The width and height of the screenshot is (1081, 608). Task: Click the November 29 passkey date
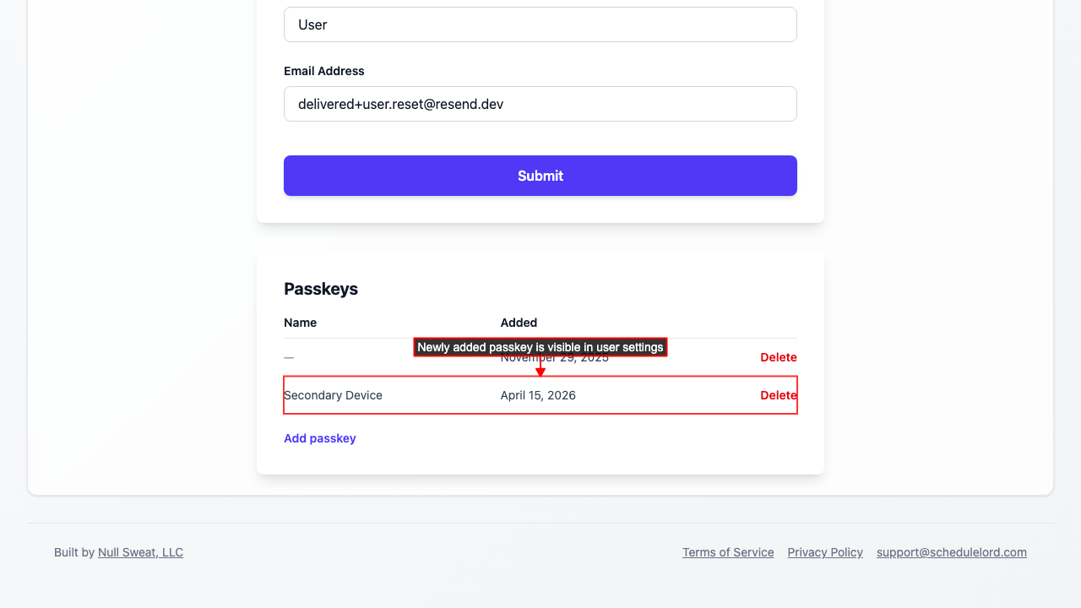[591, 360]
